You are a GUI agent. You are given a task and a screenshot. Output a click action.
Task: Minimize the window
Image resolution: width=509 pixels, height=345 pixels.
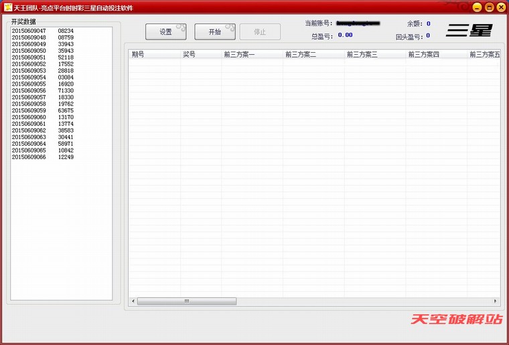tap(477, 7)
